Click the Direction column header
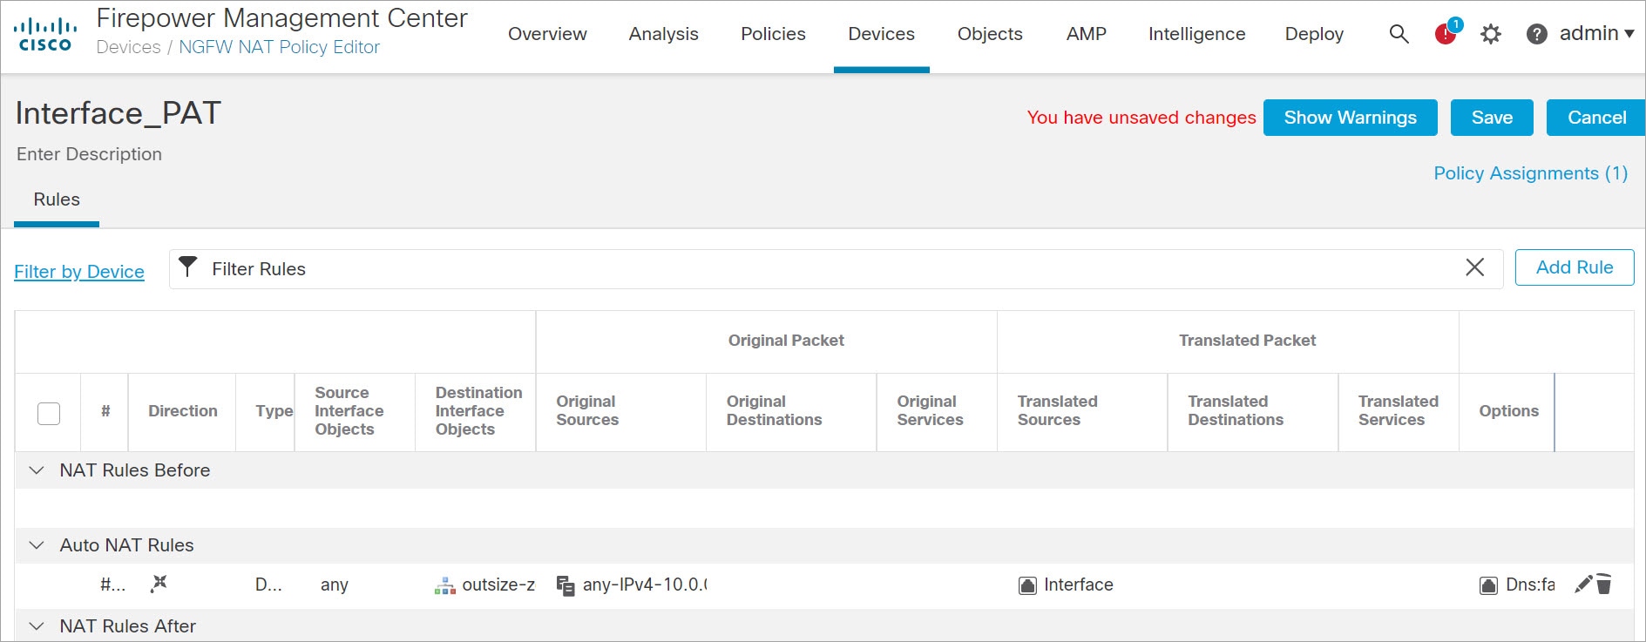This screenshot has height=642, width=1646. 182,411
